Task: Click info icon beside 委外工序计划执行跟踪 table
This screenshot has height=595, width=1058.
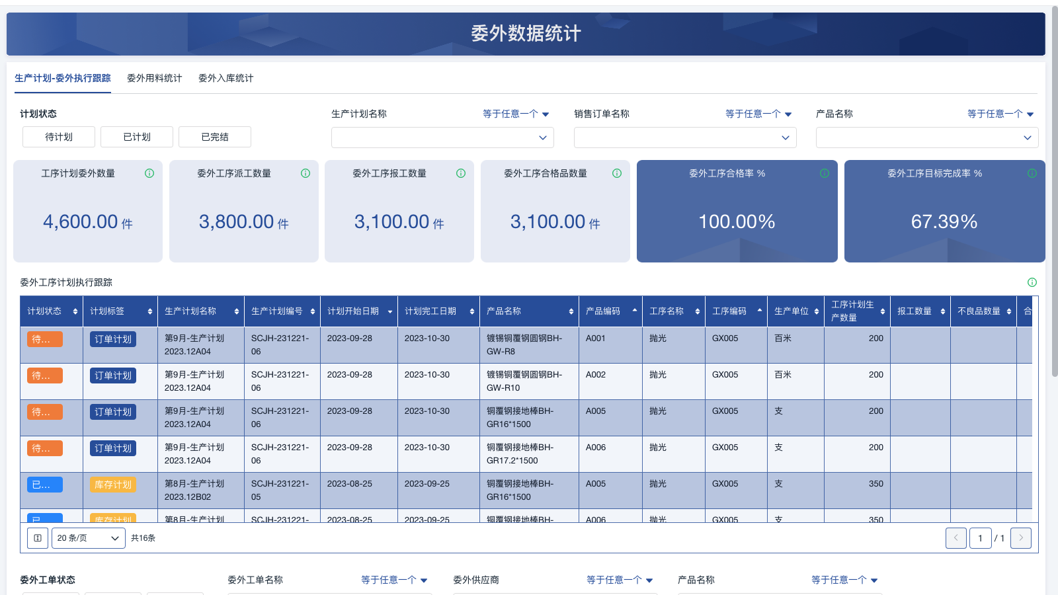Action: click(1032, 282)
